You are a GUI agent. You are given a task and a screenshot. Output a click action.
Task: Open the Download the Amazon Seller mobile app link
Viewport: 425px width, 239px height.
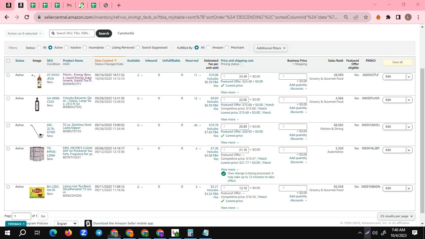[x=123, y=223]
